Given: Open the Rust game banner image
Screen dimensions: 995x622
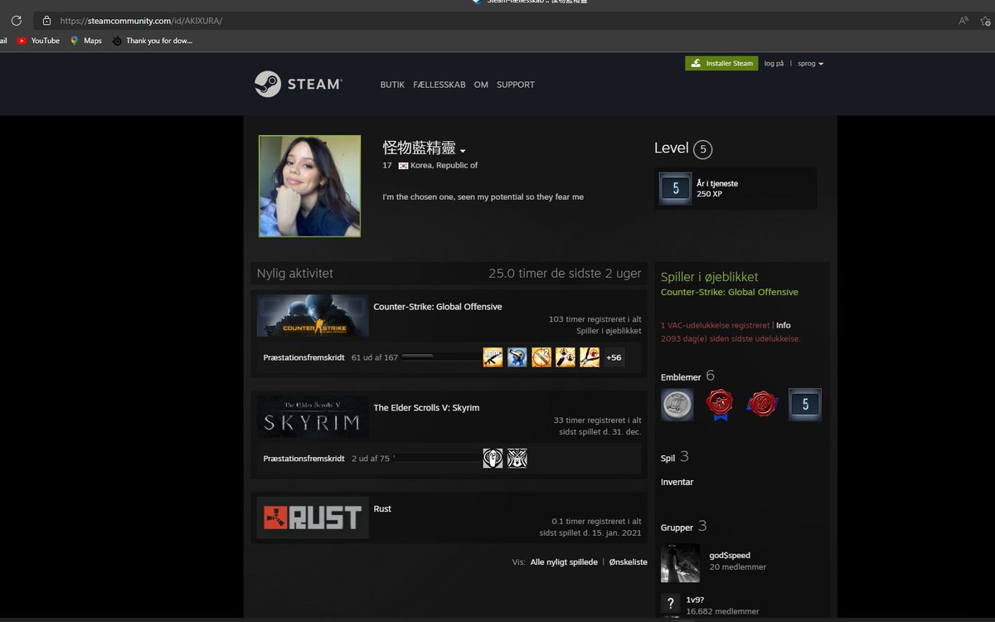Looking at the screenshot, I should coord(313,518).
